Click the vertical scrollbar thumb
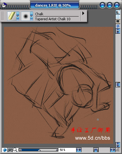The width and height of the screenshot is (122, 154). pos(118,84)
